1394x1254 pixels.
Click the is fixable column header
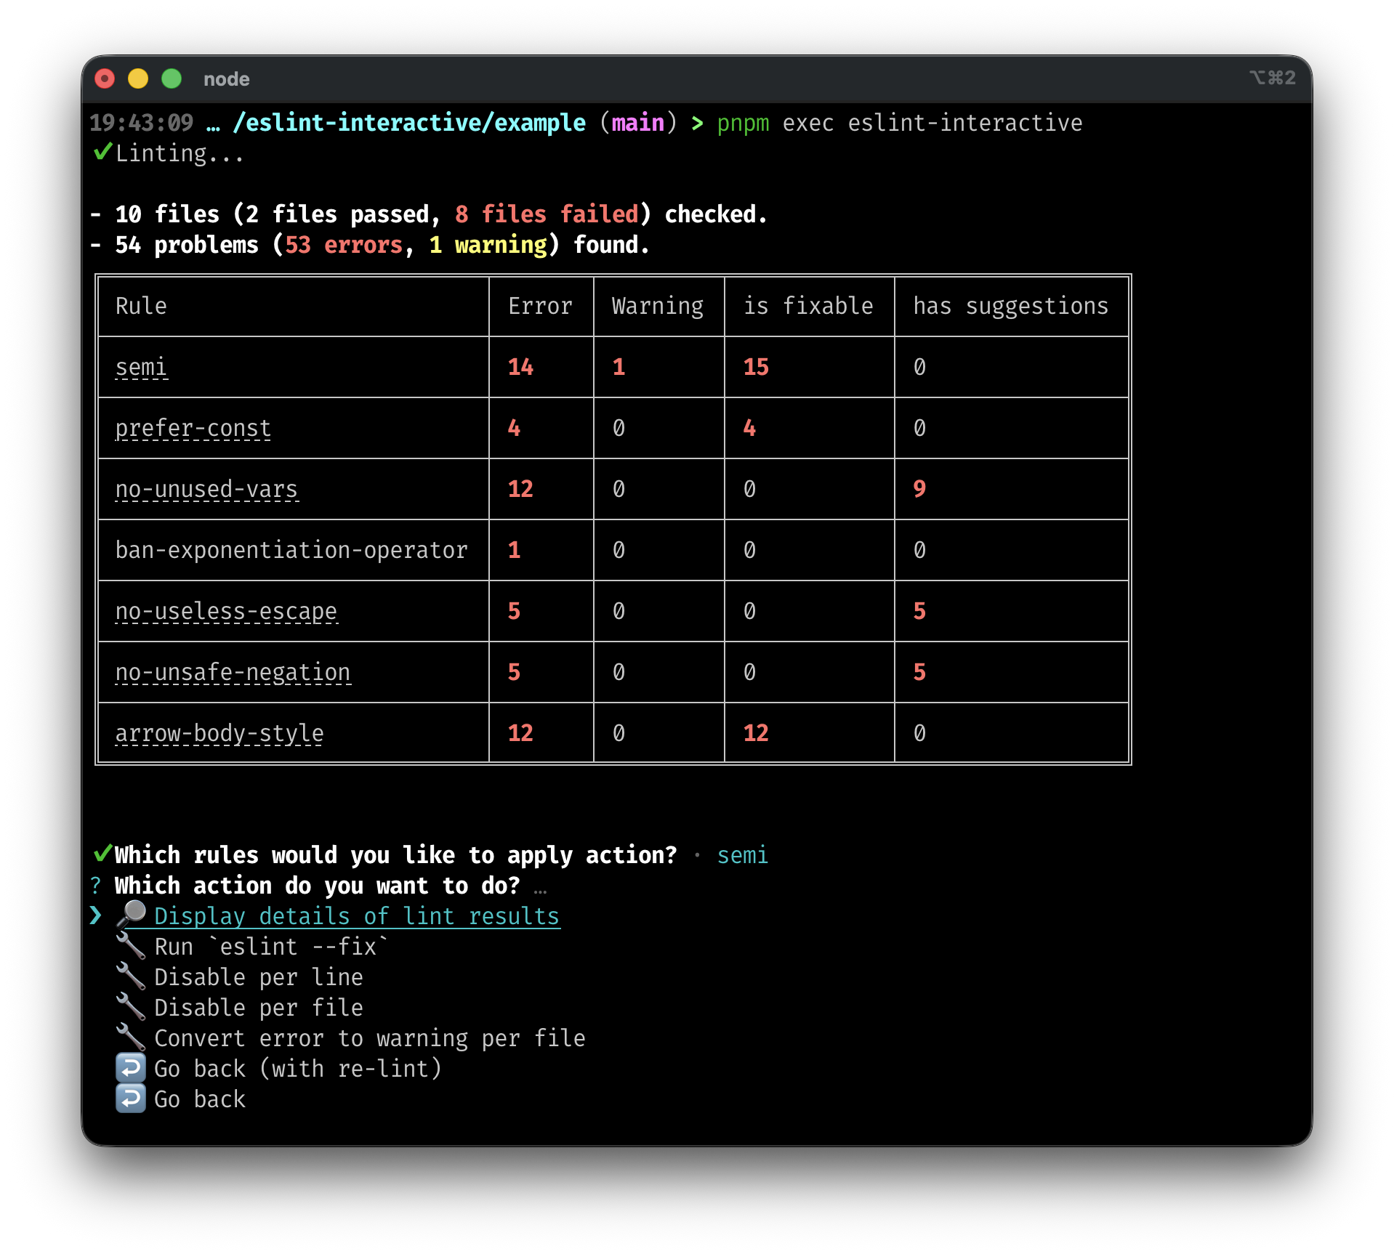tap(808, 306)
